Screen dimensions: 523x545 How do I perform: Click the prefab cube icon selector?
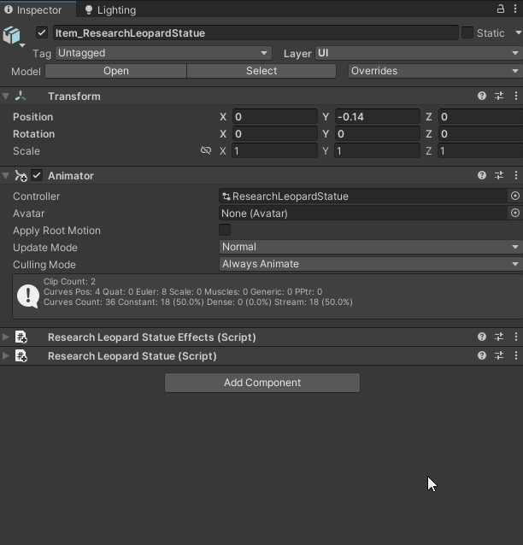13,36
